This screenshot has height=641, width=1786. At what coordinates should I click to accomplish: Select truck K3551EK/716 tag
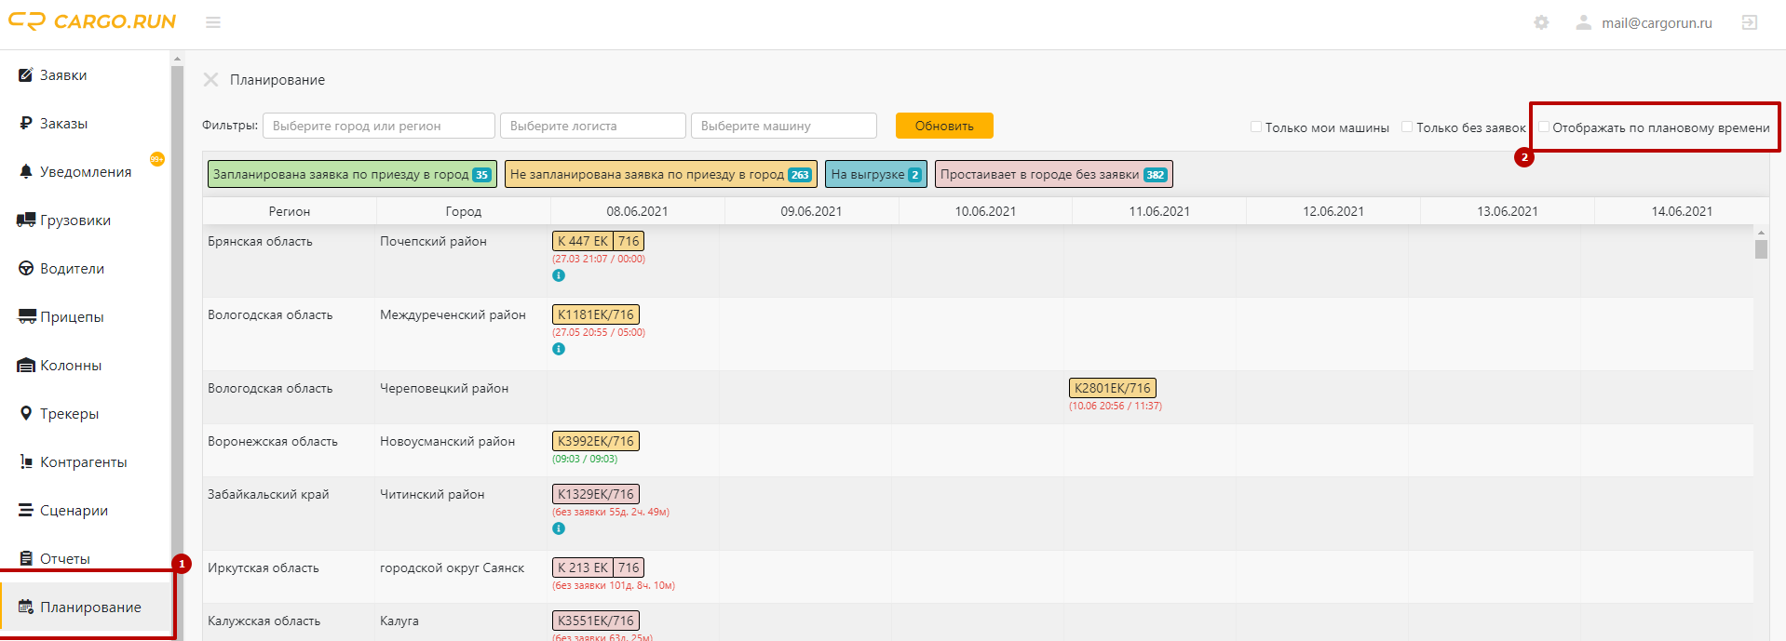tap(596, 621)
